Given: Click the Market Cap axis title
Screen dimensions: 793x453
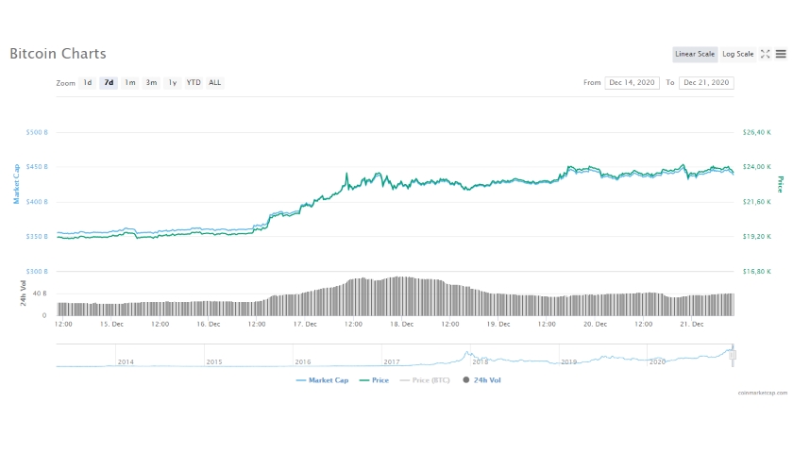Looking at the screenshot, I should [x=16, y=184].
